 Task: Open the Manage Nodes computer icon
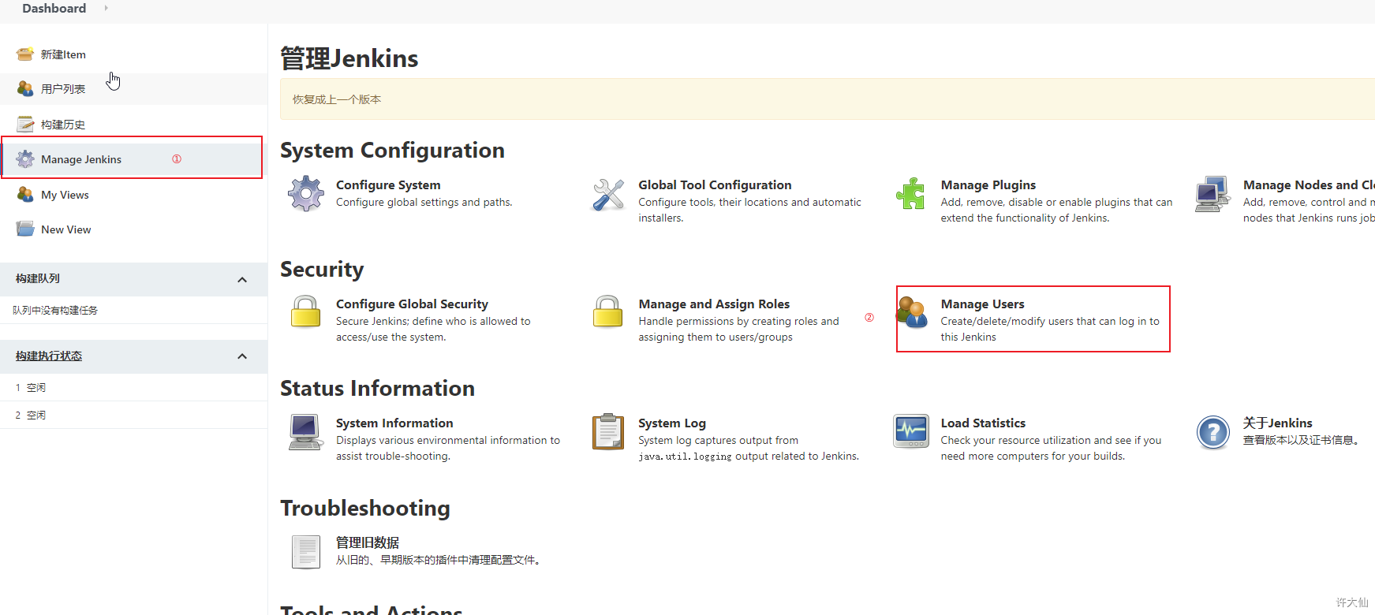point(1212,194)
